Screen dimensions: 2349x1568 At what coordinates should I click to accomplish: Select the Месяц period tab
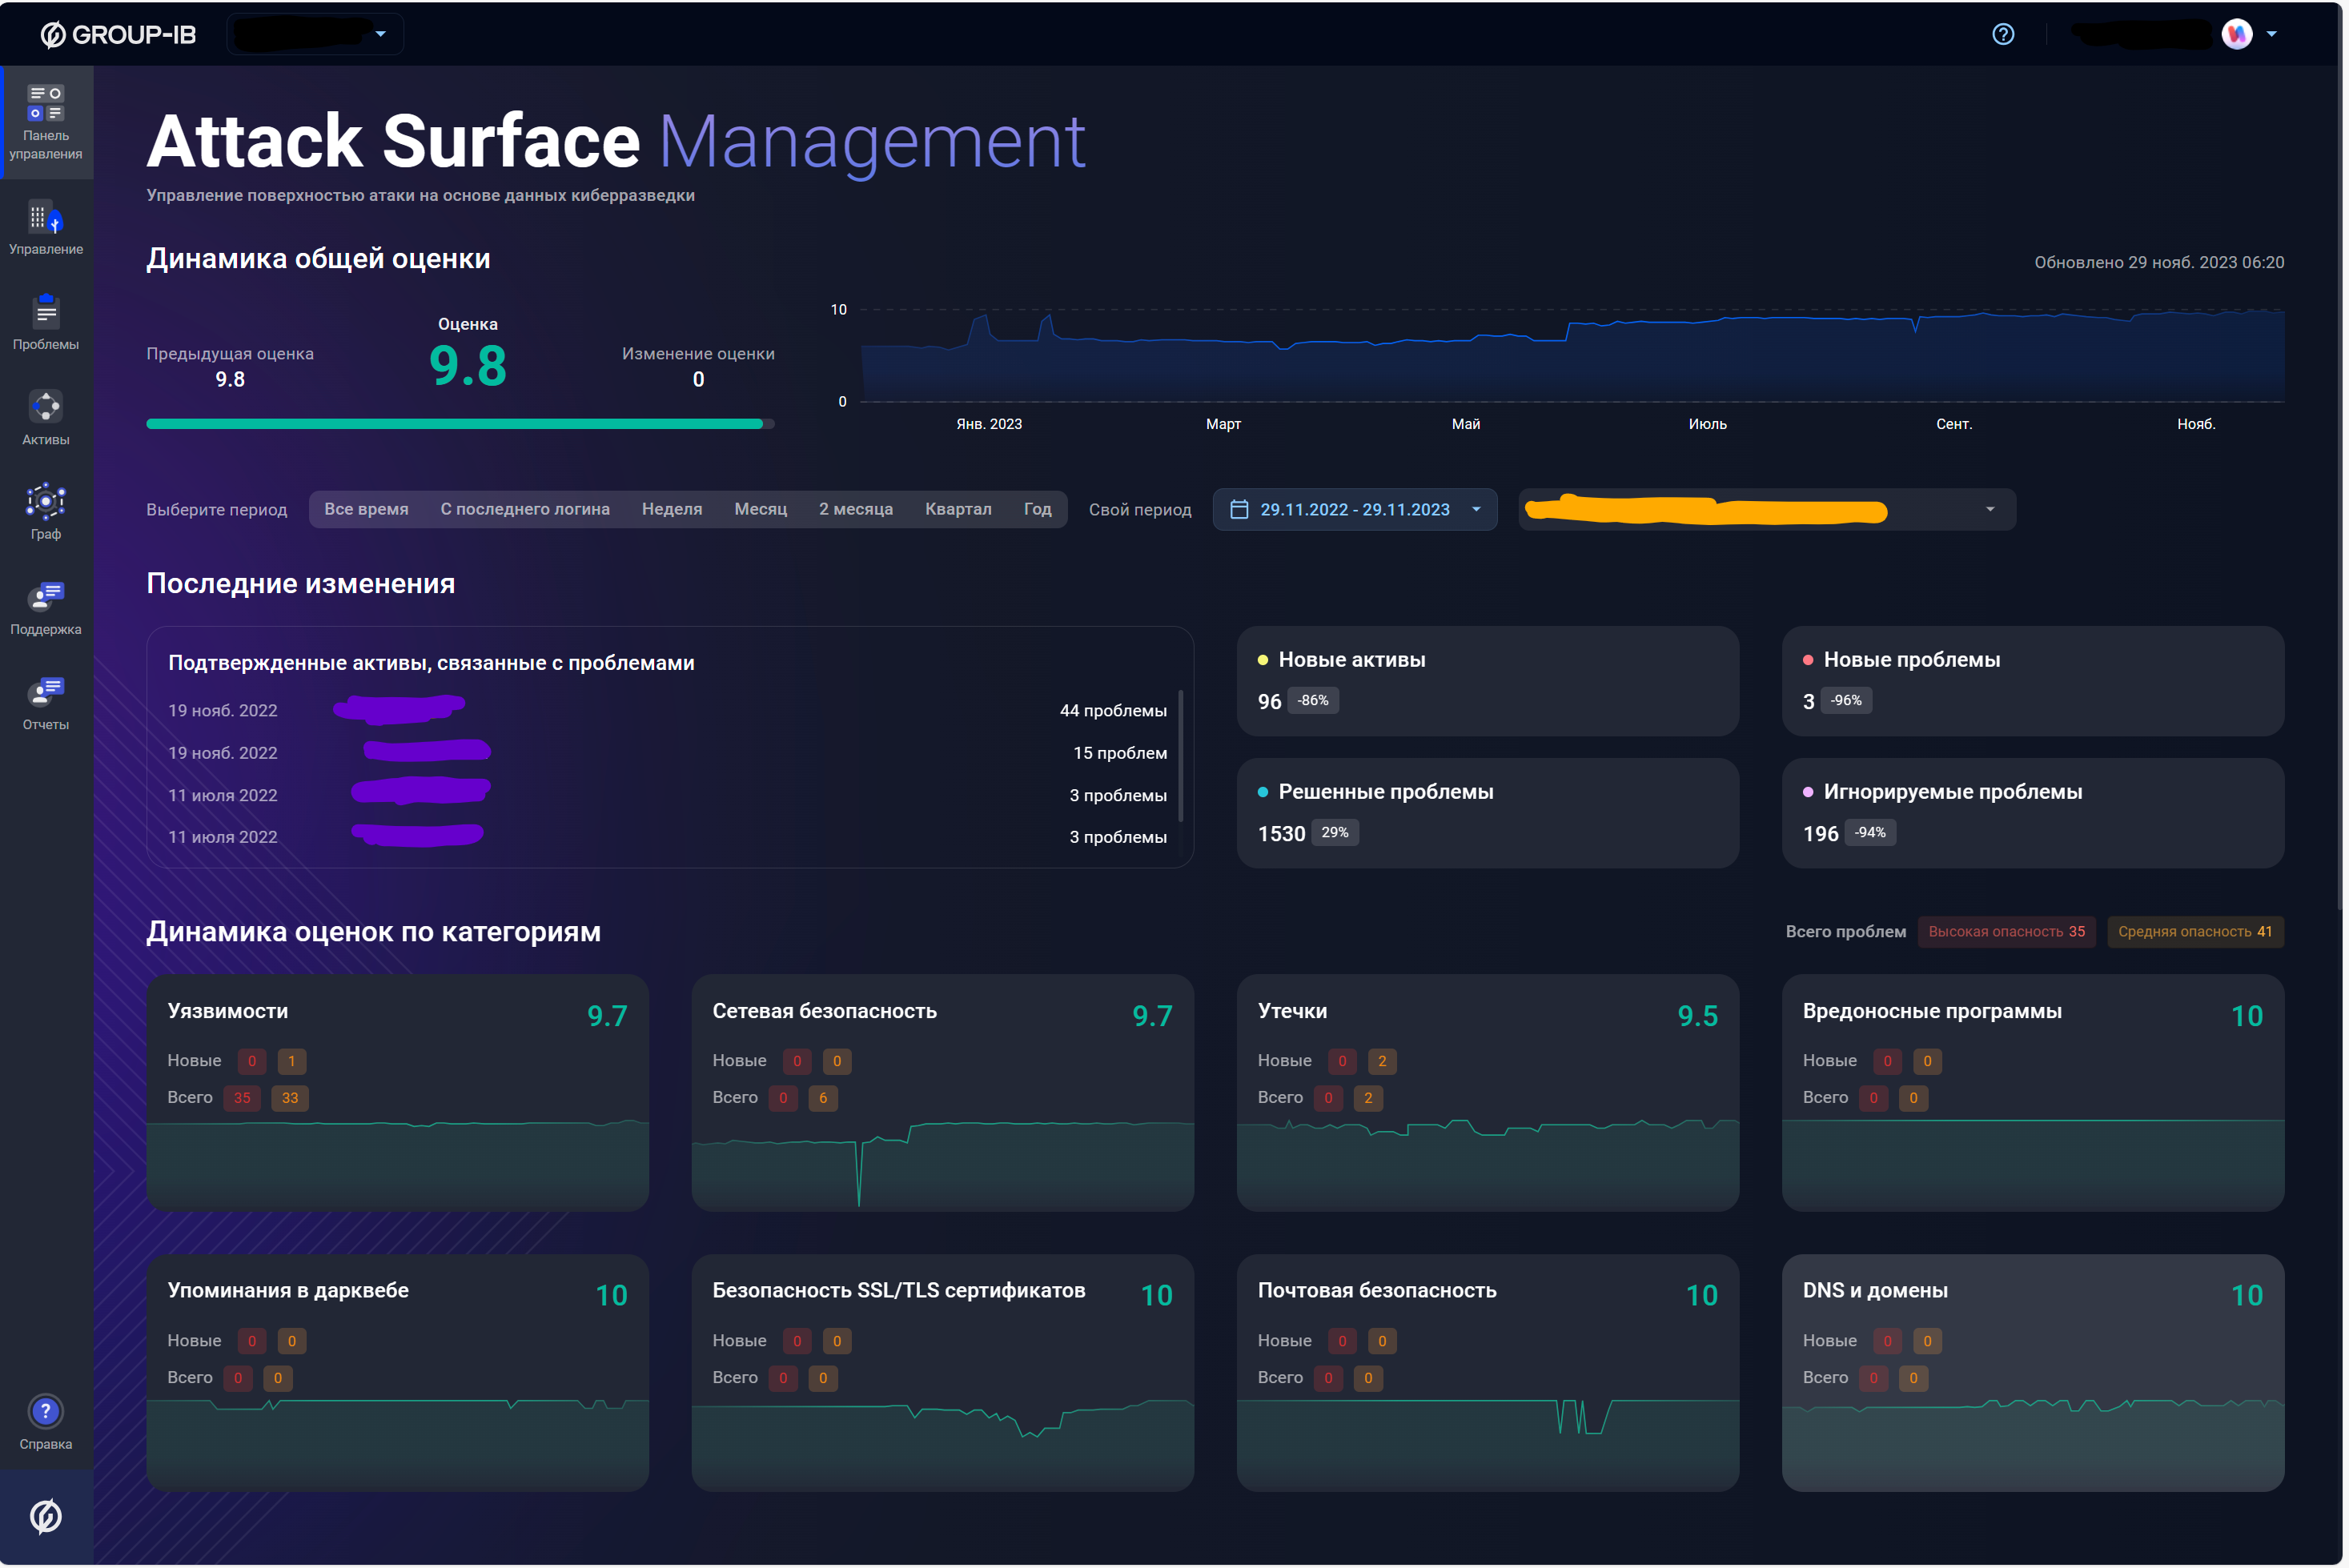[x=760, y=509]
